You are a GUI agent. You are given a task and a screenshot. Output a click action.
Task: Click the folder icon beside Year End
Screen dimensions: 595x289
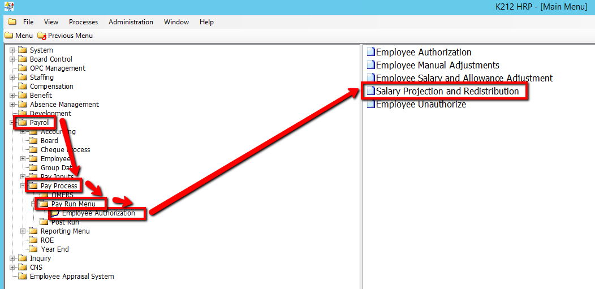[x=33, y=249]
